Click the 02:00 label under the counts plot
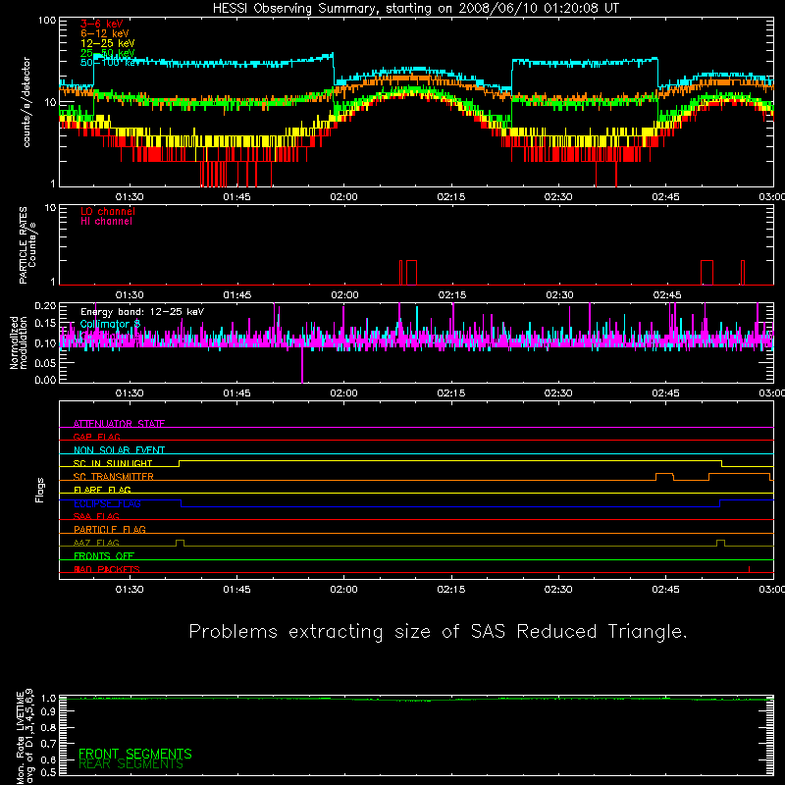The image size is (785, 785). click(344, 197)
